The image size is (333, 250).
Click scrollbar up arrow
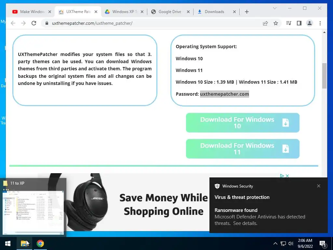pyautogui.click(x=324, y=32)
